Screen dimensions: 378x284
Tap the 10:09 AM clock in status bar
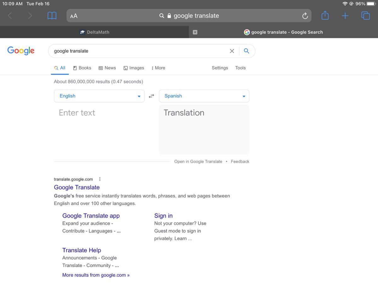[x=13, y=4]
